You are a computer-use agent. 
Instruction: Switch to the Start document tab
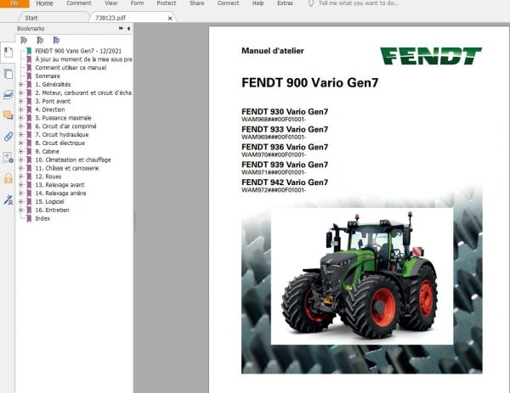(31, 18)
